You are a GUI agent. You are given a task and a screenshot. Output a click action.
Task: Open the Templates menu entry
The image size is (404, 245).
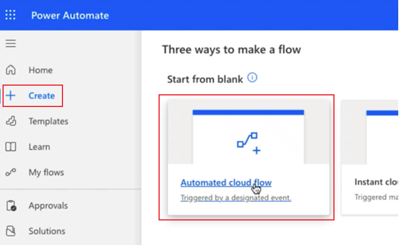[x=48, y=121]
